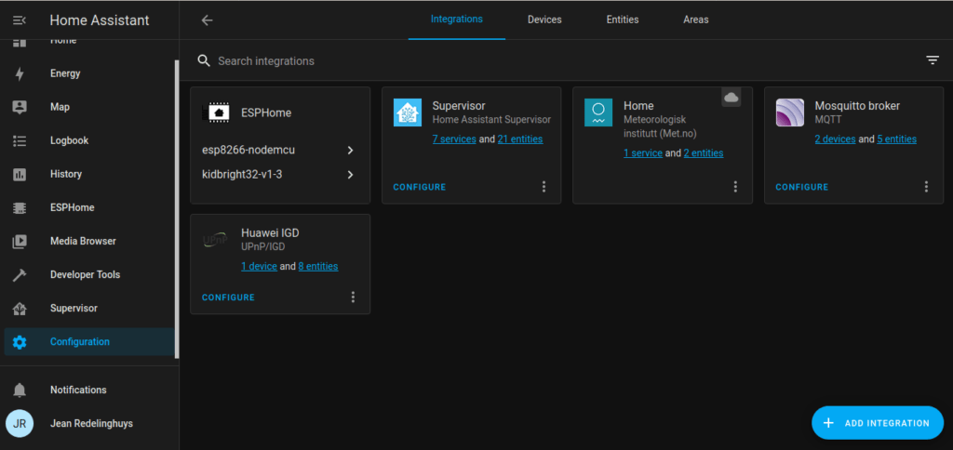Open the Supervisor 21 entities link
Viewport: 953px width, 450px height.
(x=520, y=139)
